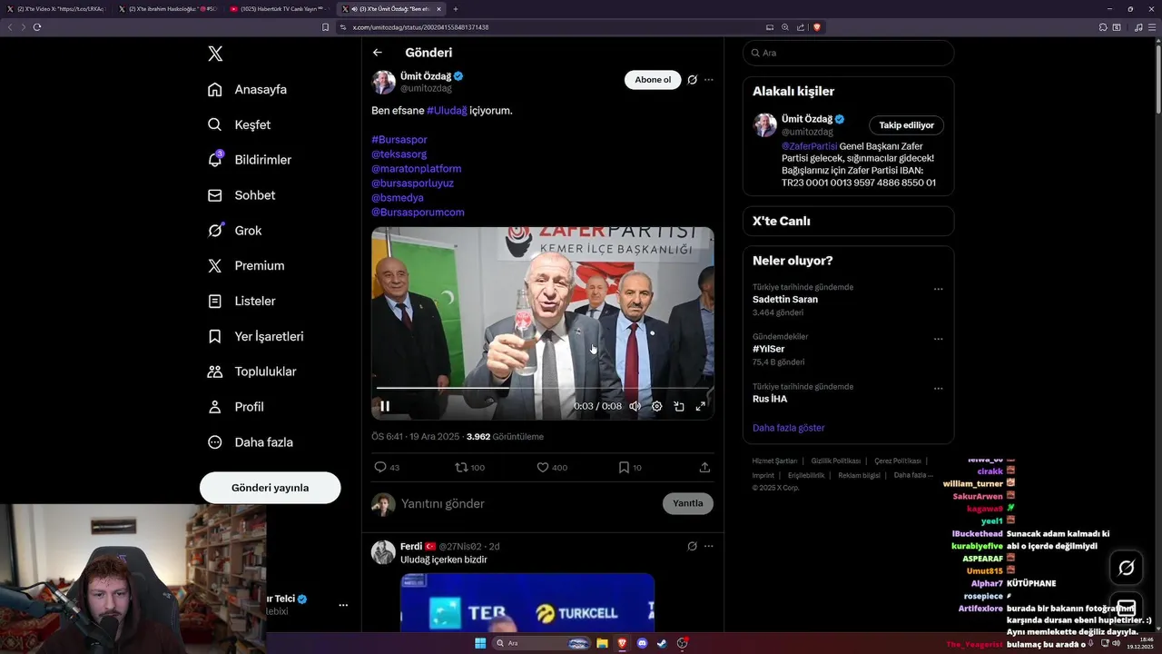
Task: Click the floating Grok button
Action: [x=1127, y=568]
